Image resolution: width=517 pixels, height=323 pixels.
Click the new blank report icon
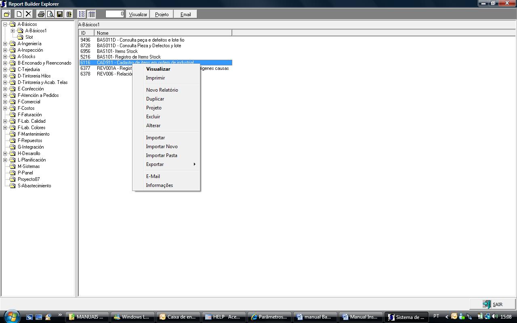click(19, 14)
